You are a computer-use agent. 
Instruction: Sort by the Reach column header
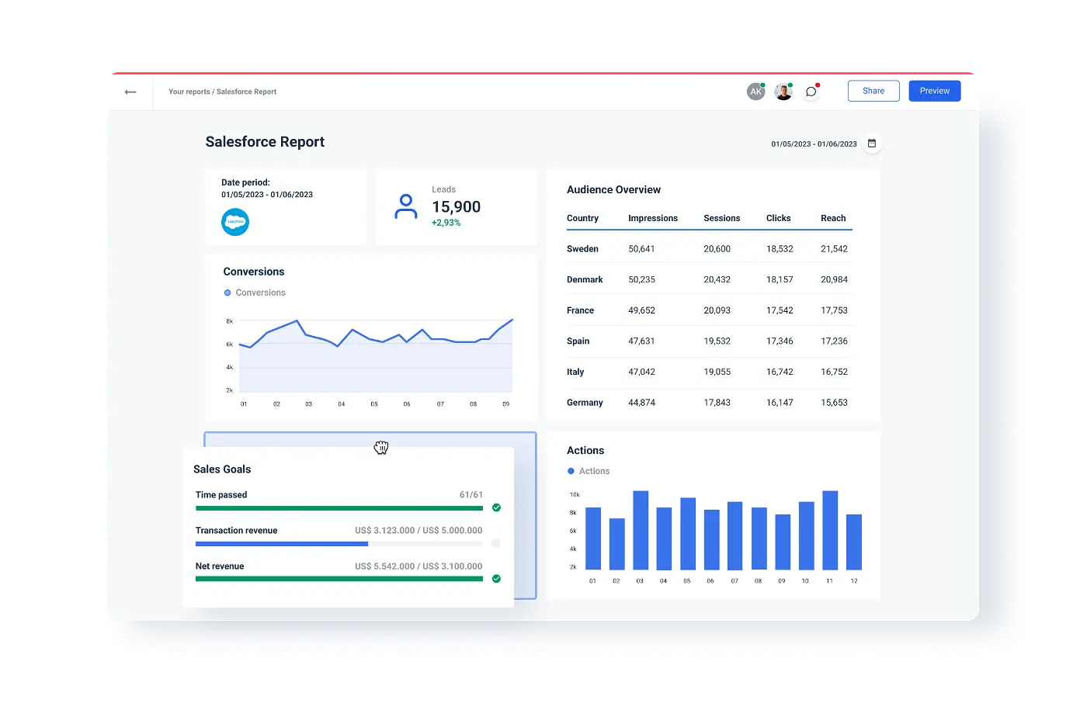click(x=833, y=218)
